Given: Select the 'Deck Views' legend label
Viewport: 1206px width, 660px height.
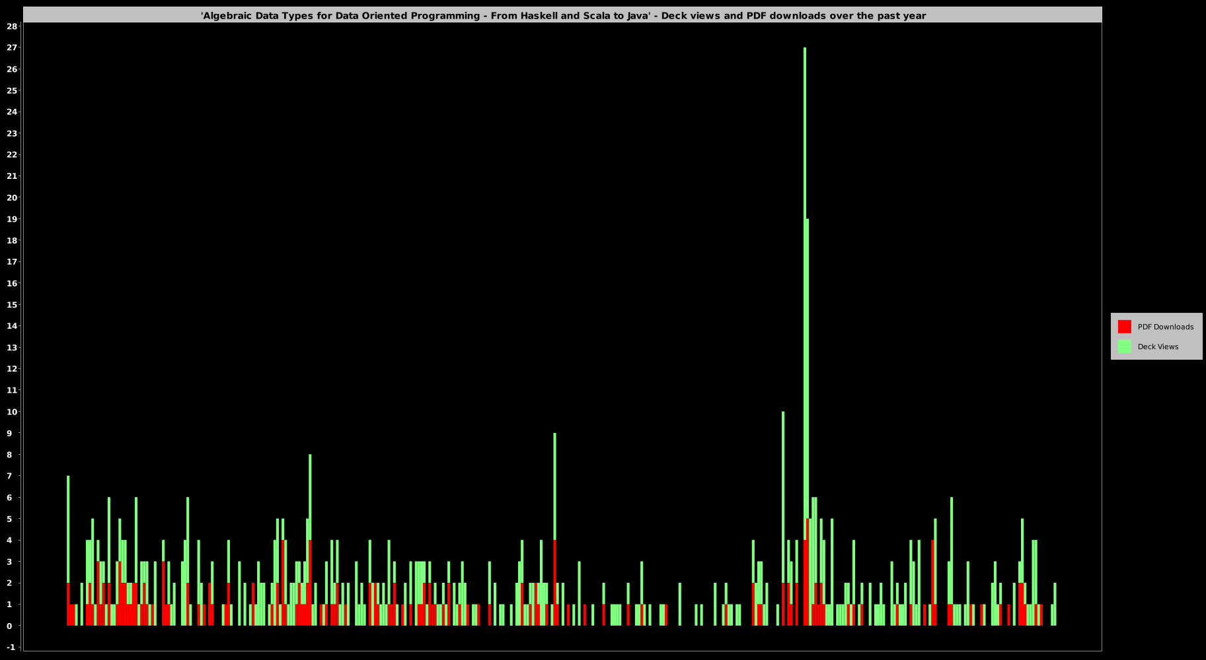Looking at the screenshot, I should pos(1158,346).
